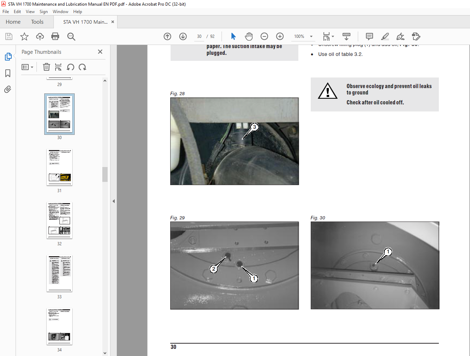This screenshot has width=470, height=356.
Task: Open the Help menu
Action: 78,12
